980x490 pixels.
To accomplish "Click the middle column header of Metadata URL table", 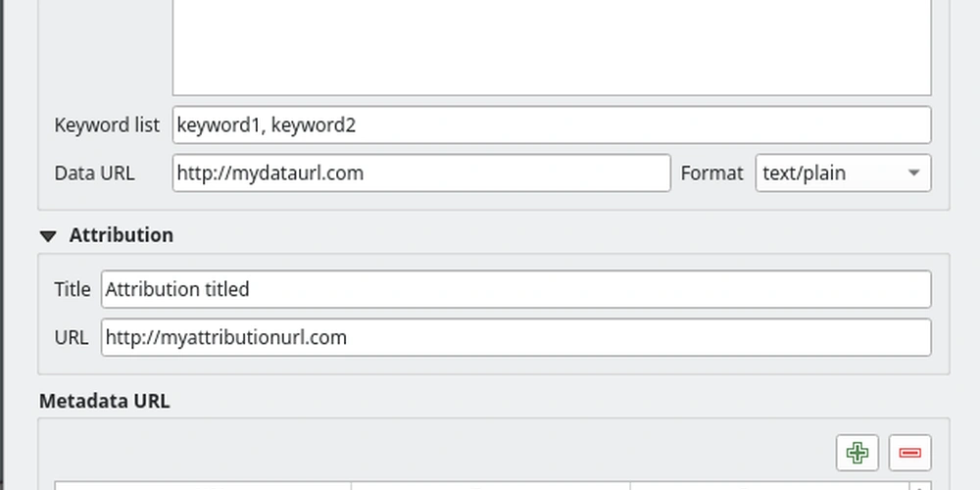I will tap(491, 486).
